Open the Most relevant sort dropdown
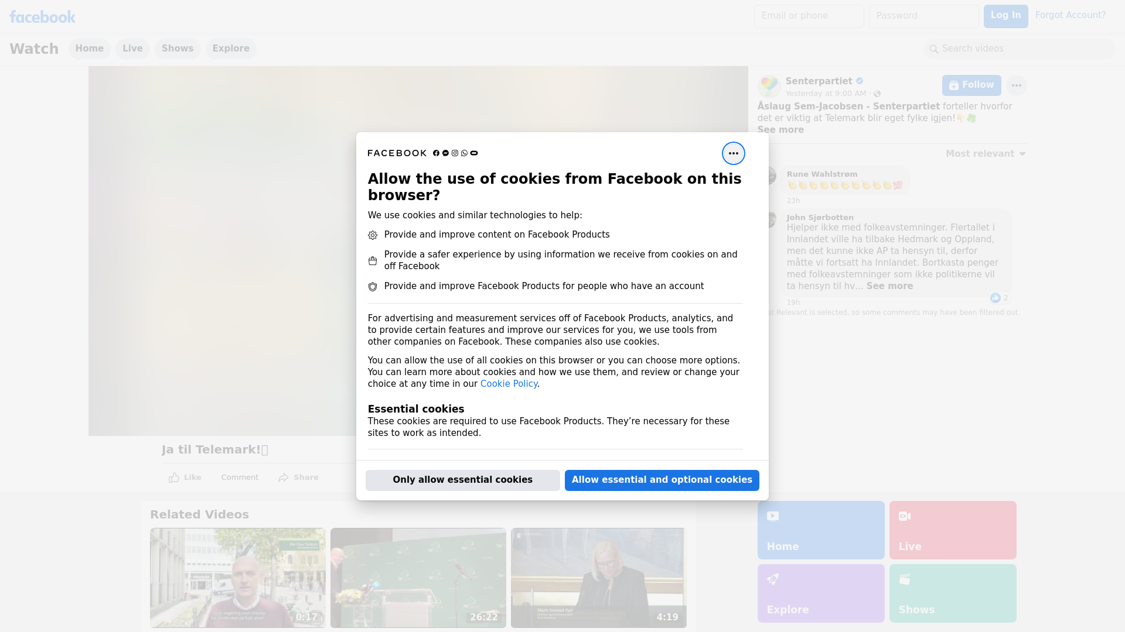The height and width of the screenshot is (632, 1125). (x=986, y=154)
